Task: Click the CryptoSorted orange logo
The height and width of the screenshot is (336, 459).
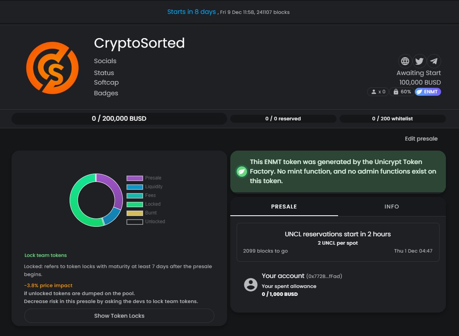Action: coord(53,68)
